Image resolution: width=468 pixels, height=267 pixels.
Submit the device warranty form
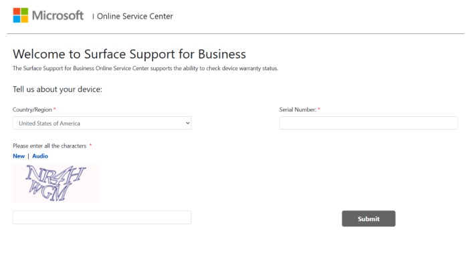(368, 219)
